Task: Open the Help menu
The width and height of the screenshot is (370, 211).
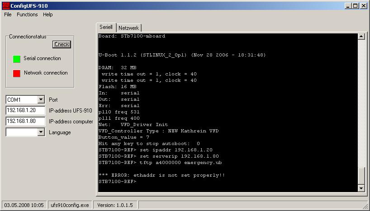Action: click(47, 14)
